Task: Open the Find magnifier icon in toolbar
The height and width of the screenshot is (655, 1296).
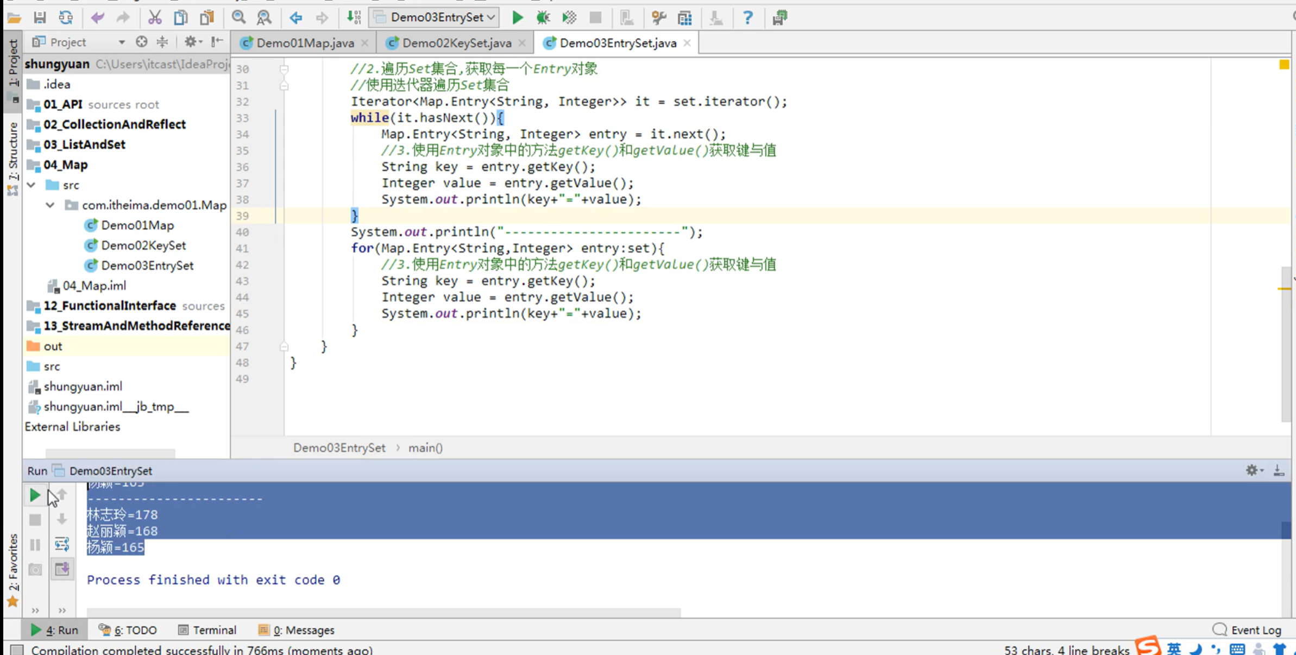Action: pyautogui.click(x=238, y=18)
